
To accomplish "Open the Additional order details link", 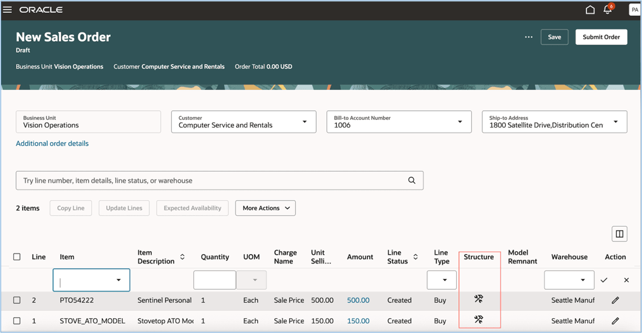I will pyautogui.click(x=52, y=144).
